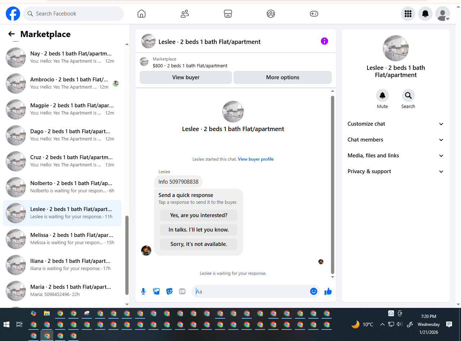
Task: Click the volume icon in system tray
Action: (399, 324)
